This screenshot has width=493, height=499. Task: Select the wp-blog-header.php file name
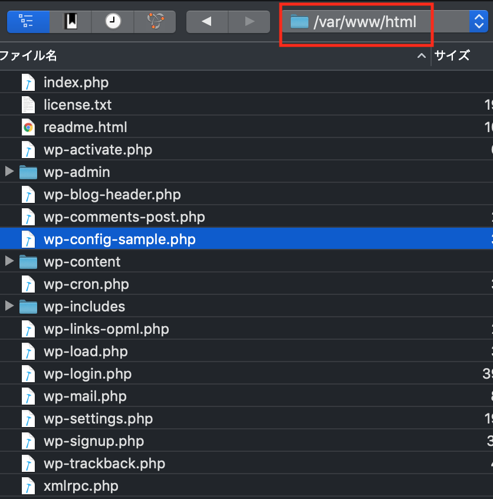coord(113,195)
